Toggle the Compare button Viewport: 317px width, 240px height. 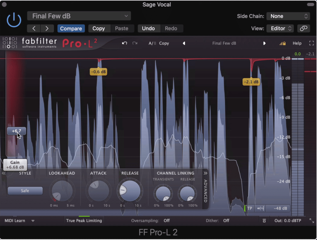click(71, 28)
